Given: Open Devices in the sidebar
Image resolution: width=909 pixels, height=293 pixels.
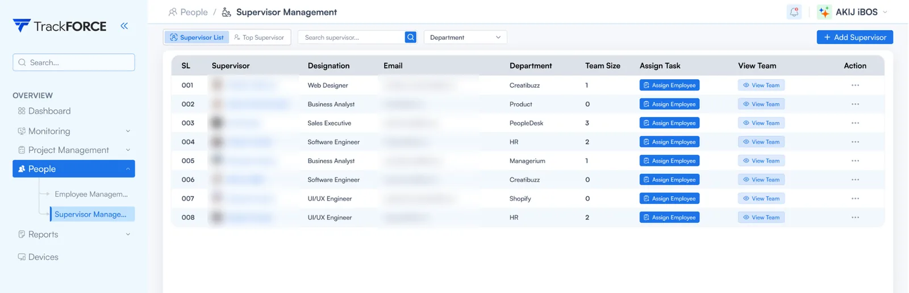Looking at the screenshot, I should coord(43,257).
